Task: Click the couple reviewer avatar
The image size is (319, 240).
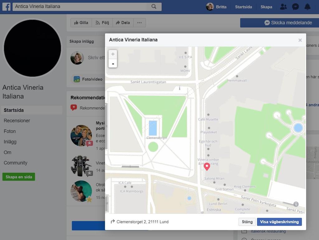Action: [81, 135]
